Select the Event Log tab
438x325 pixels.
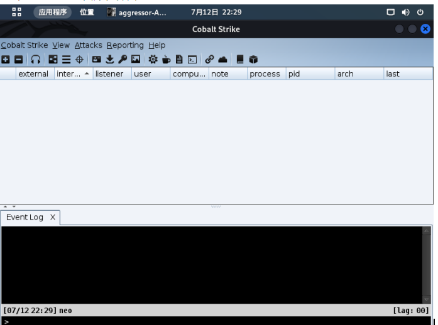point(25,217)
